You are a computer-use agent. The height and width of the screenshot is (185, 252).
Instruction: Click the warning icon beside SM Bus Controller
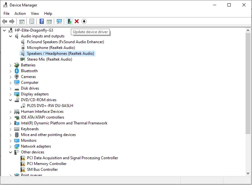(23, 170)
